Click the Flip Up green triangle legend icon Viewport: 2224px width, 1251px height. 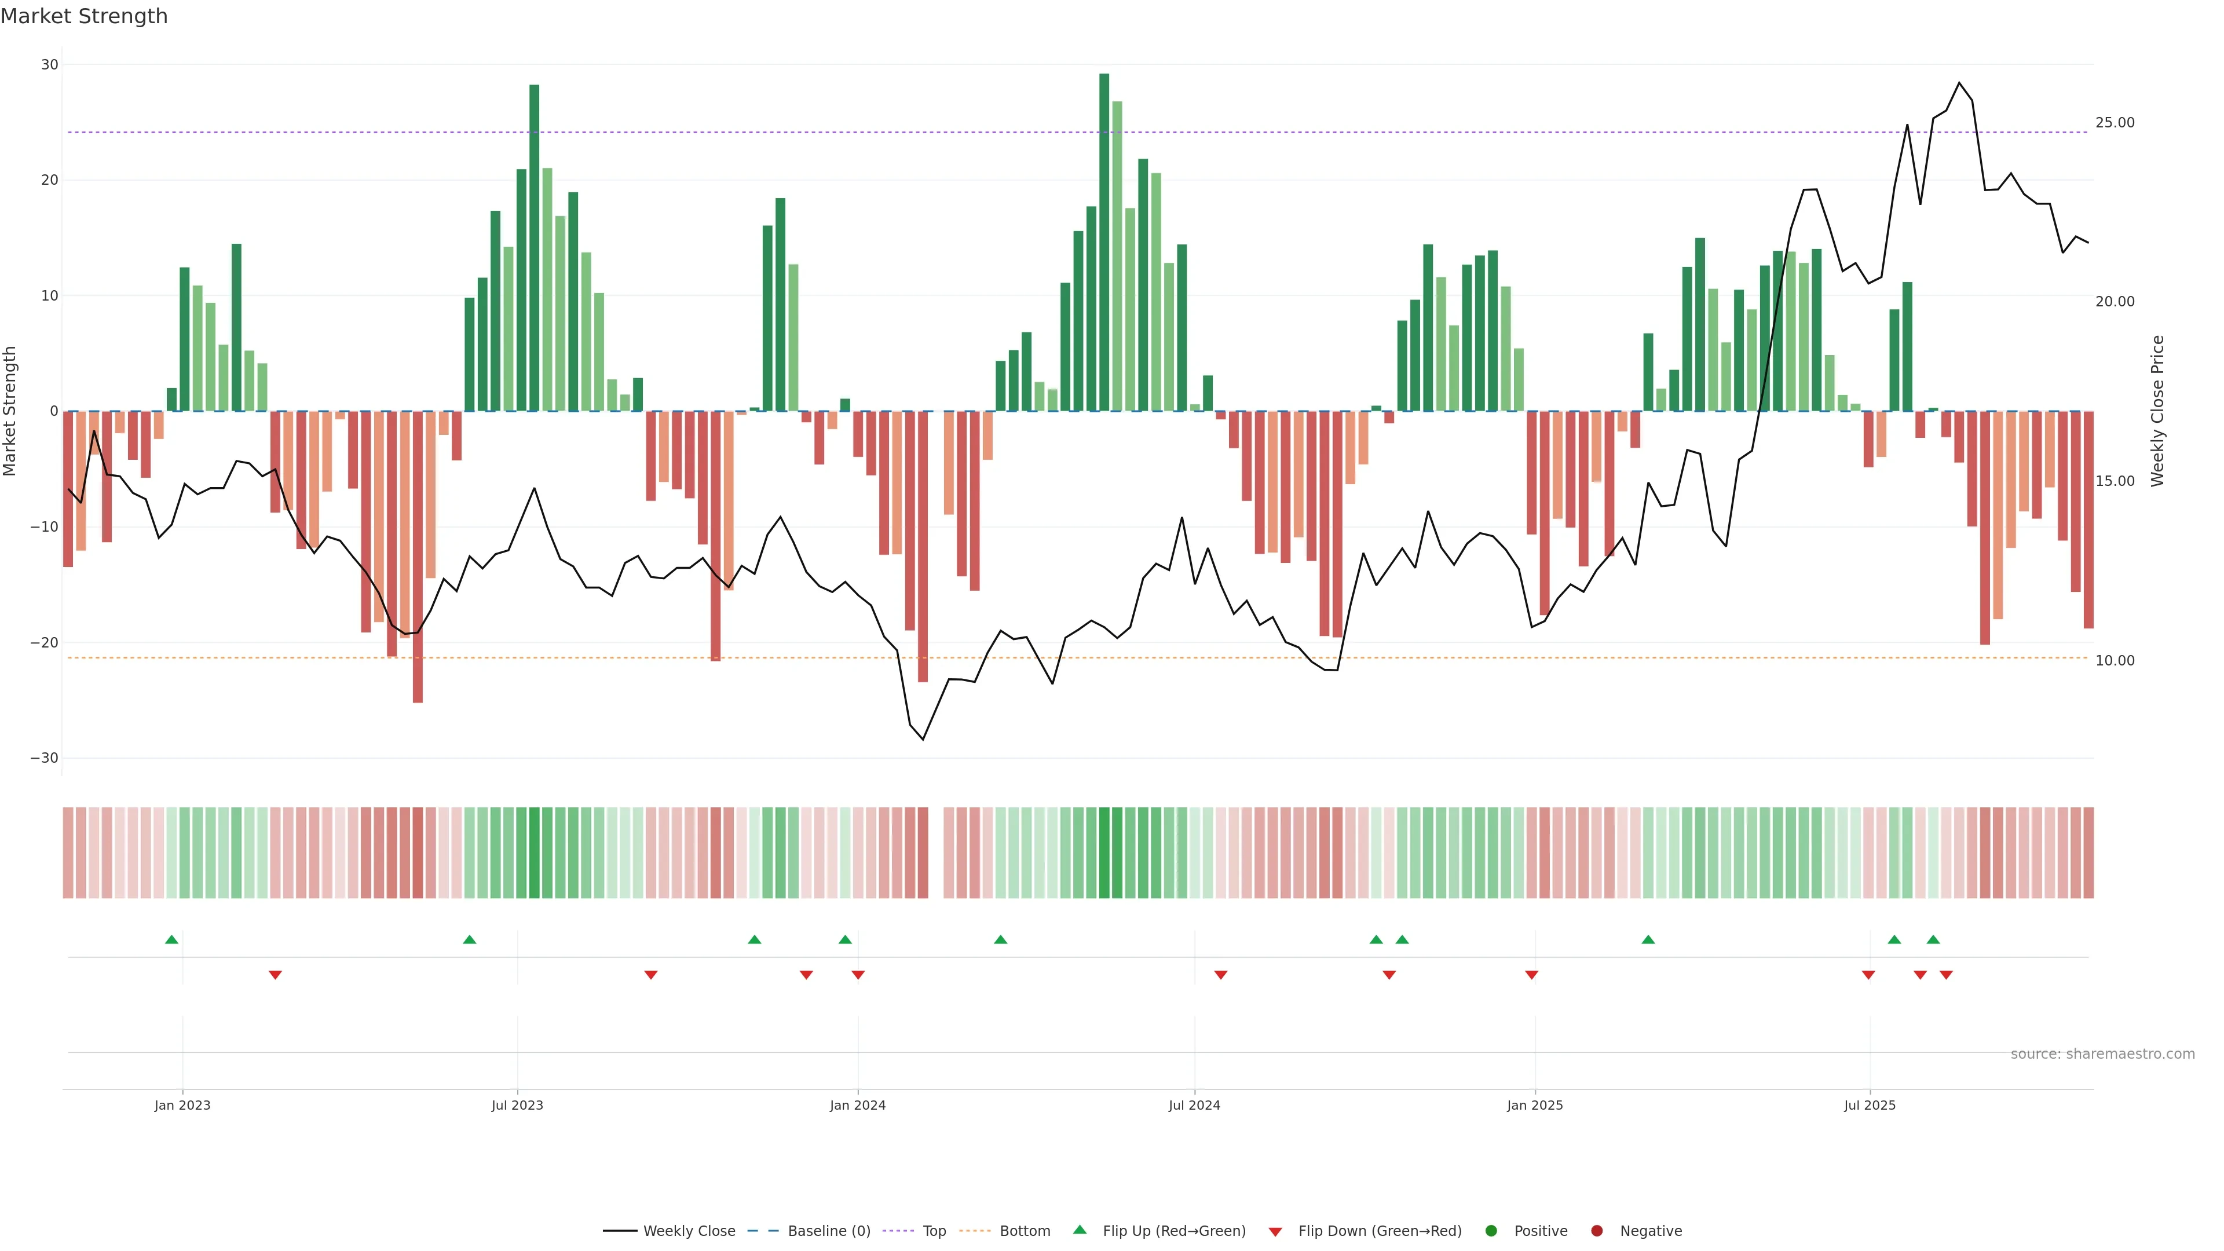pyautogui.click(x=1079, y=1230)
